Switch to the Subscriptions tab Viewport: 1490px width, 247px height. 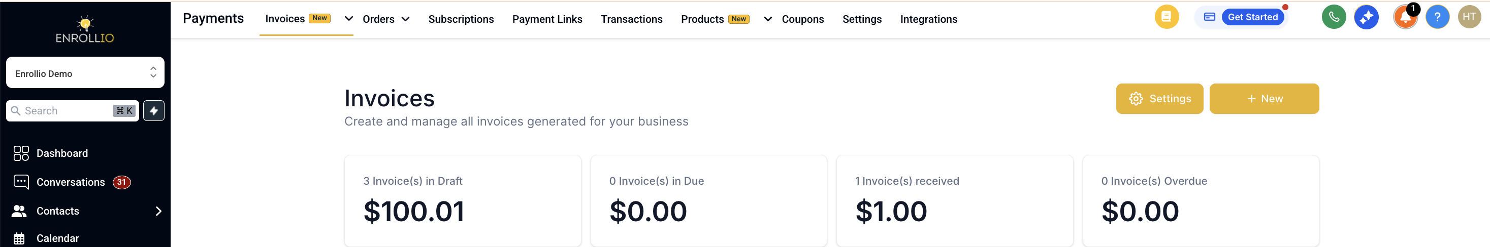461,19
